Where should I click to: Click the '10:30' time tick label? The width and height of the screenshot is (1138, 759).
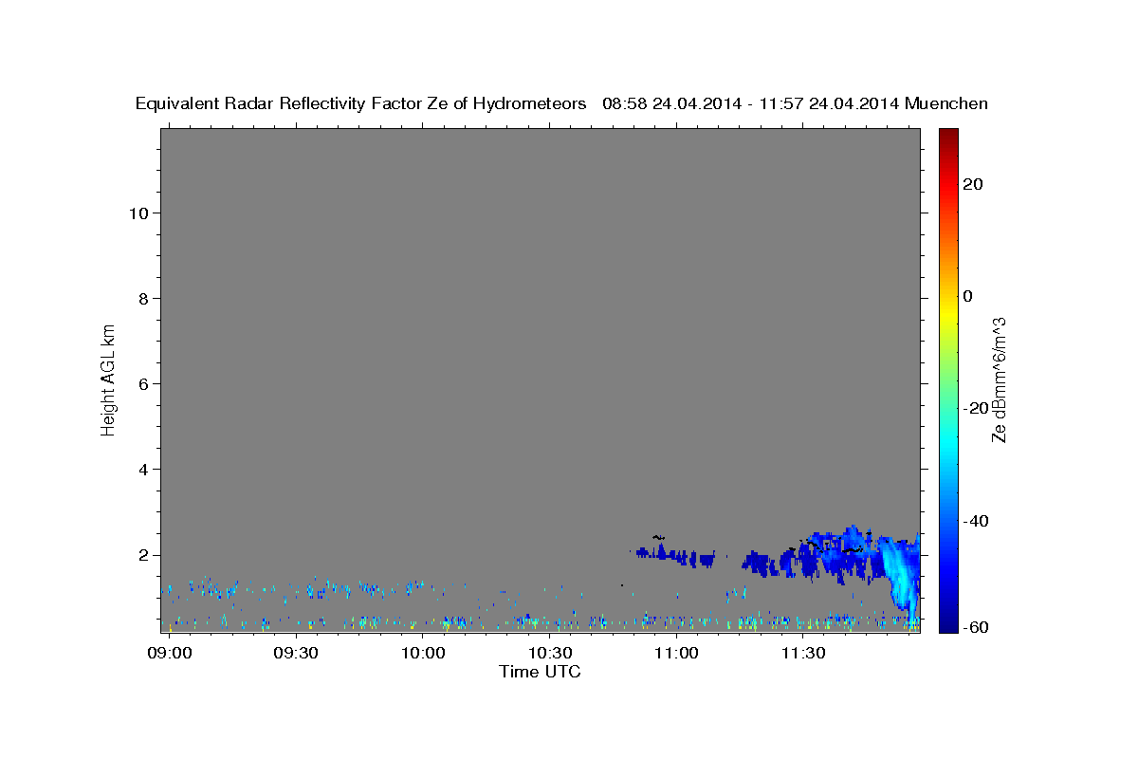tap(550, 654)
